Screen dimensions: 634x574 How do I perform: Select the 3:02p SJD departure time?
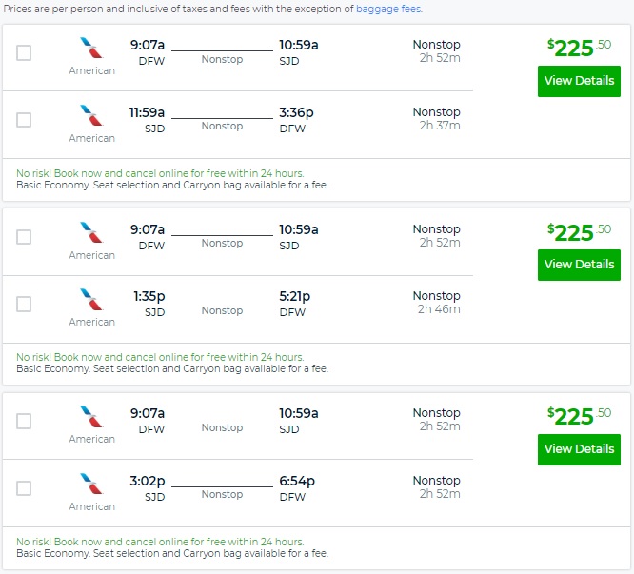pyautogui.click(x=148, y=481)
